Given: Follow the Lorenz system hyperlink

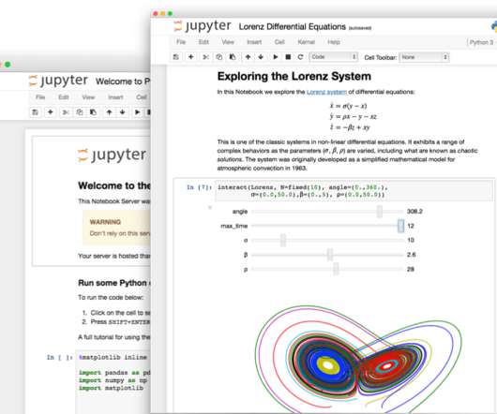Looking at the screenshot, I should 326,92.
